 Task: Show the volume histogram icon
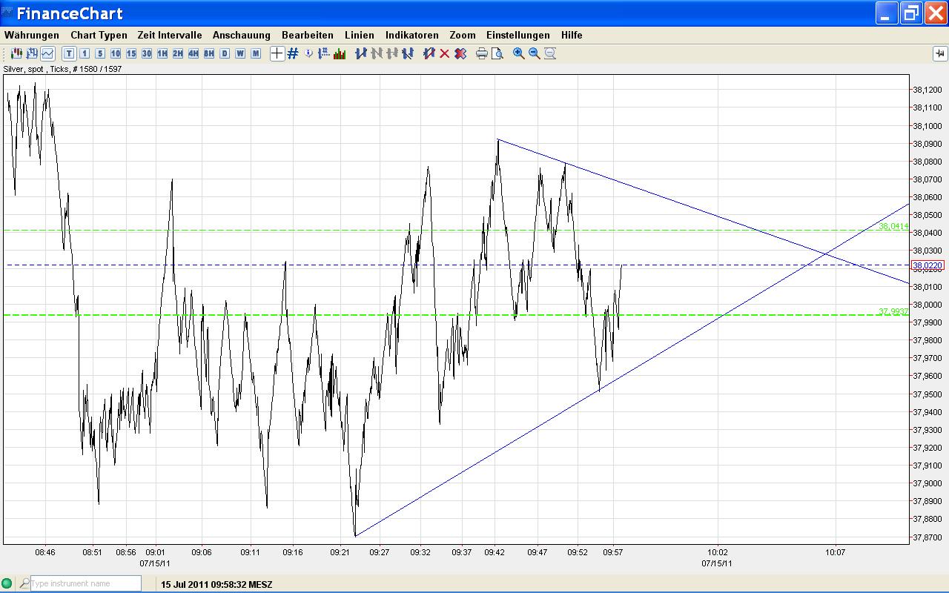[x=340, y=53]
